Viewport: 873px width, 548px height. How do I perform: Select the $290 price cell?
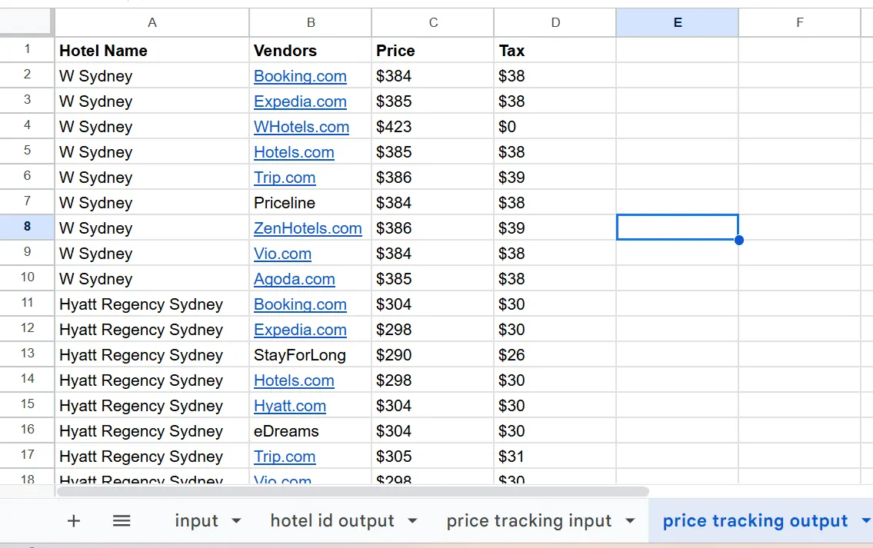[433, 355]
